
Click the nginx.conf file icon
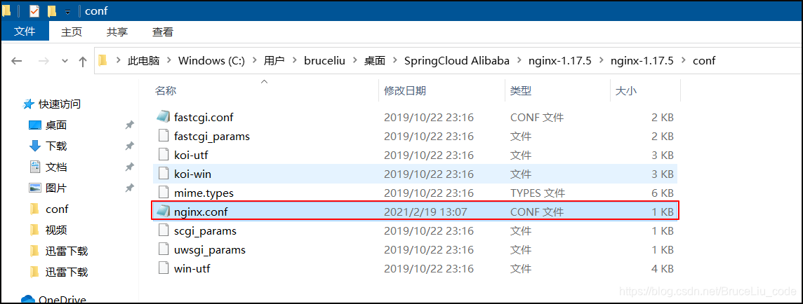[x=163, y=211]
